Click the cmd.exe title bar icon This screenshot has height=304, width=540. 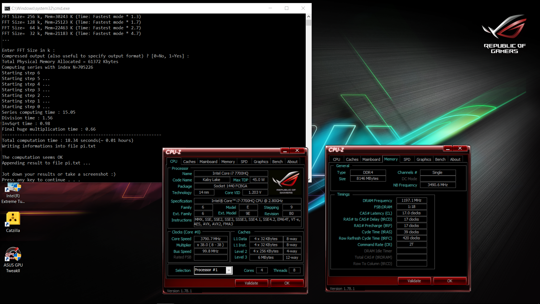coord(7,8)
